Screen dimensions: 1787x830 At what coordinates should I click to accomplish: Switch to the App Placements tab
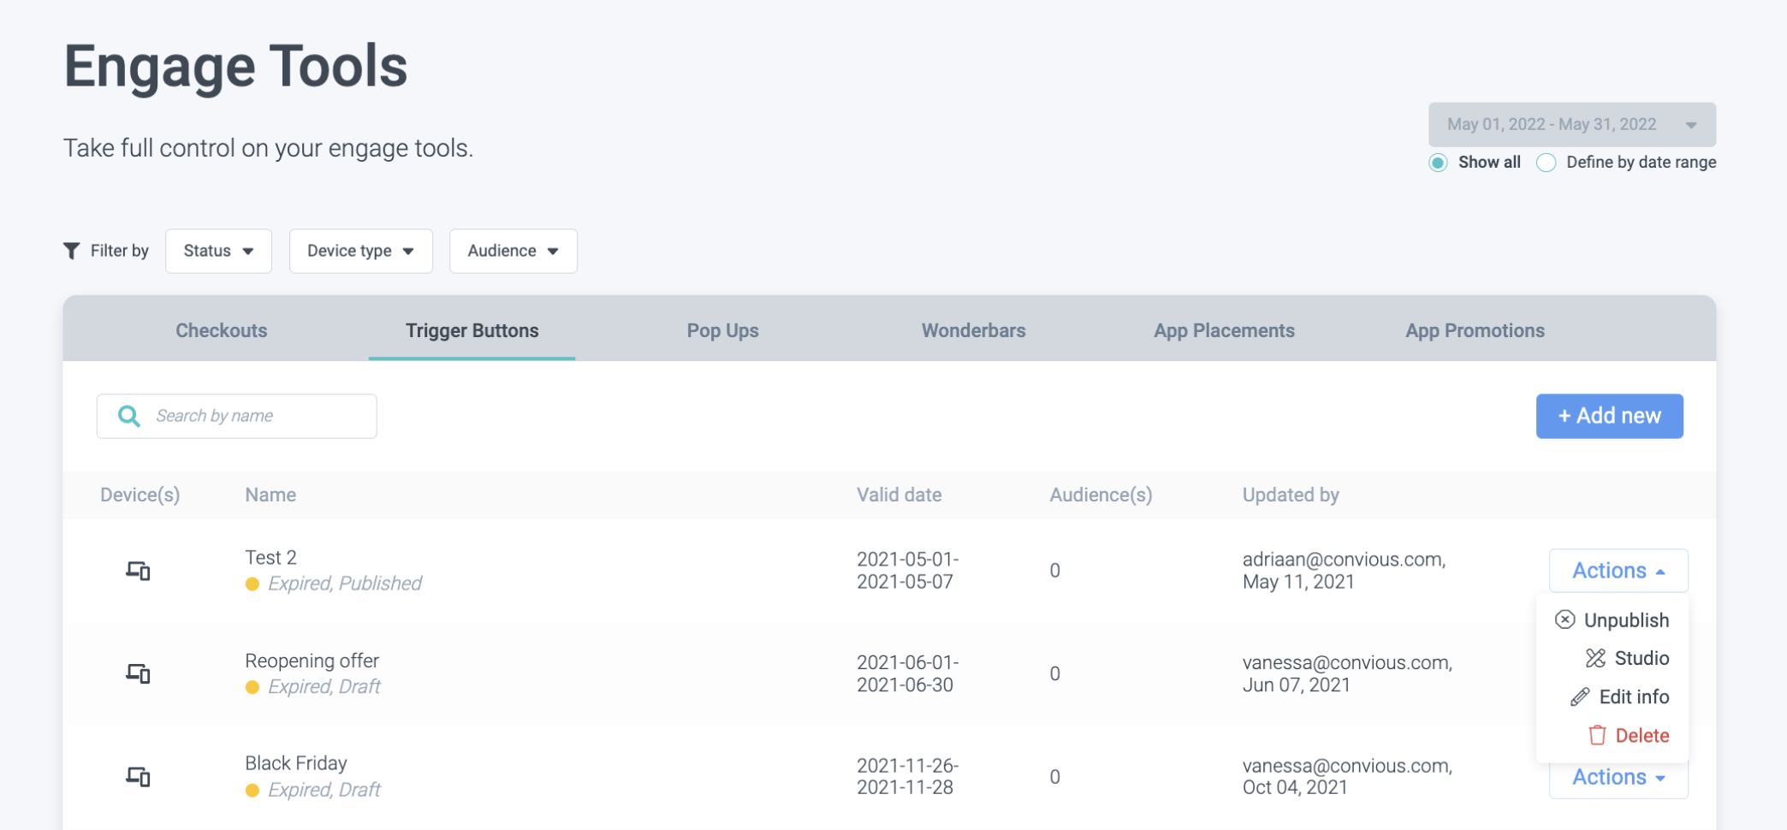pyautogui.click(x=1224, y=330)
